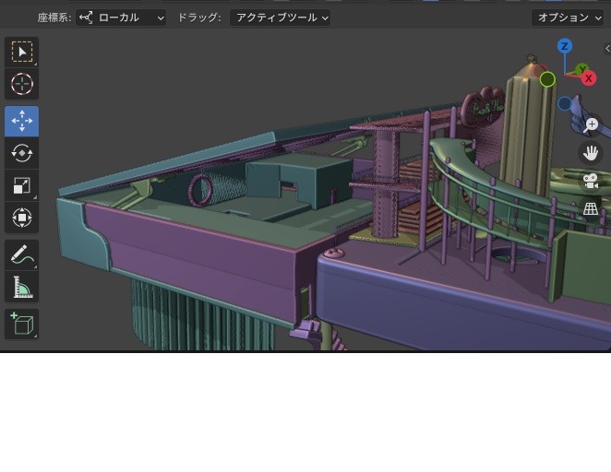Select the Select Box tool
The width and height of the screenshot is (611, 472).
pyautogui.click(x=22, y=52)
